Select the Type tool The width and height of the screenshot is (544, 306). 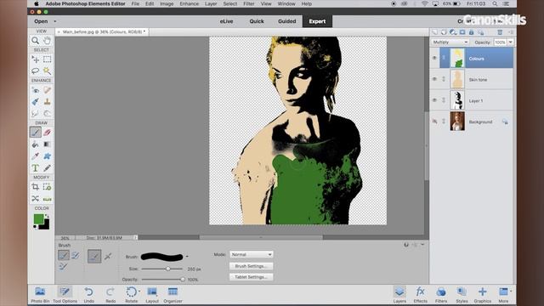(x=35, y=168)
